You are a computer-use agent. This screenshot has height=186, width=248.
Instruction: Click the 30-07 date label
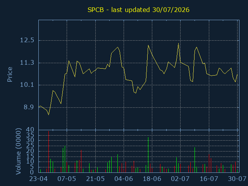pos(237,179)
